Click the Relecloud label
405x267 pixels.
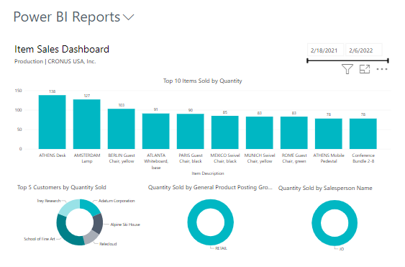tap(108, 244)
